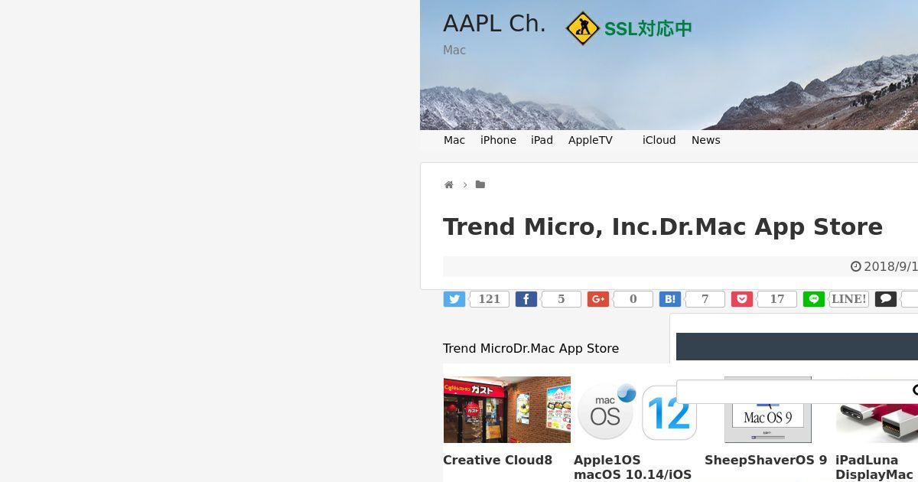Click the Google+ share icon

tap(598, 299)
